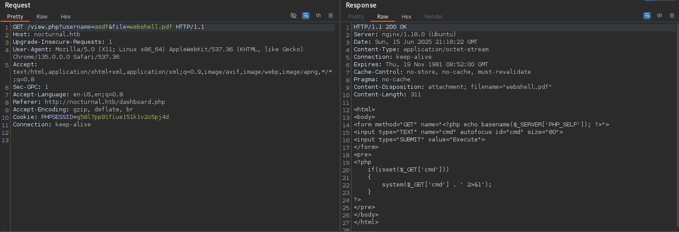Click the 'Content-Length: 311' header
The width and height of the screenshot is (679, 232).
click(x=387, y=95)
